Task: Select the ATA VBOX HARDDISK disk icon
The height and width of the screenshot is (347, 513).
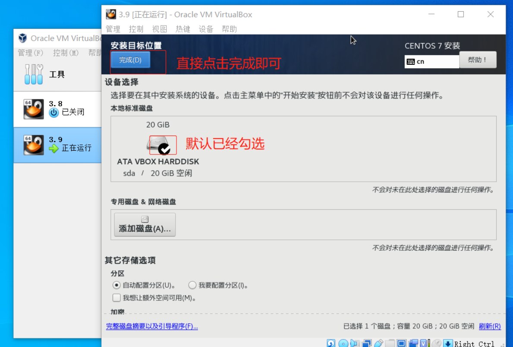Action: (x=159, y=145)
